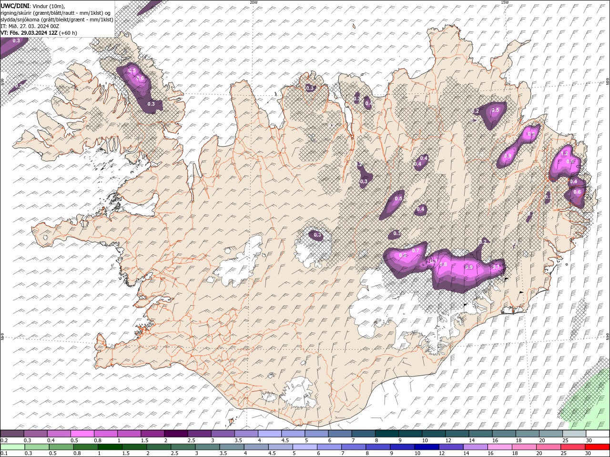Pick the 0.1 pale green swatch in rain scale
The width and height of the screenshot is (610, 457).
(13, 447)
